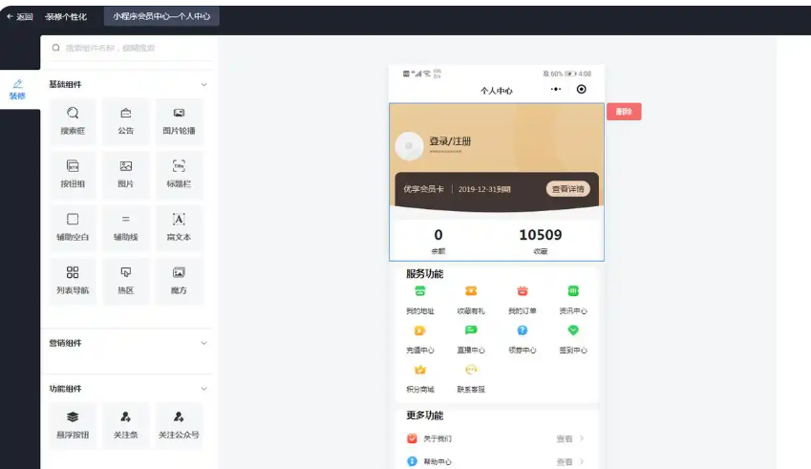Tap the 签到中心 icon in preview
This screenshot has height=469, width=811.
pyautogui.click(x=572, y=330)
